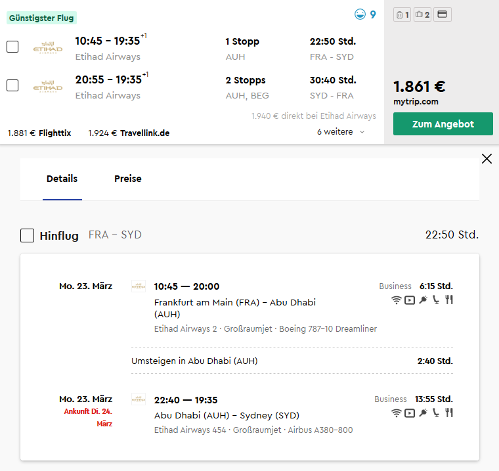Tick the checkbox for the 10:45 outbound flight

pyautogui.click(x=12, y=47)
